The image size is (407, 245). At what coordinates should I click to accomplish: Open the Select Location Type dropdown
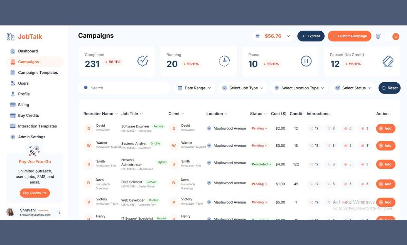299,88
